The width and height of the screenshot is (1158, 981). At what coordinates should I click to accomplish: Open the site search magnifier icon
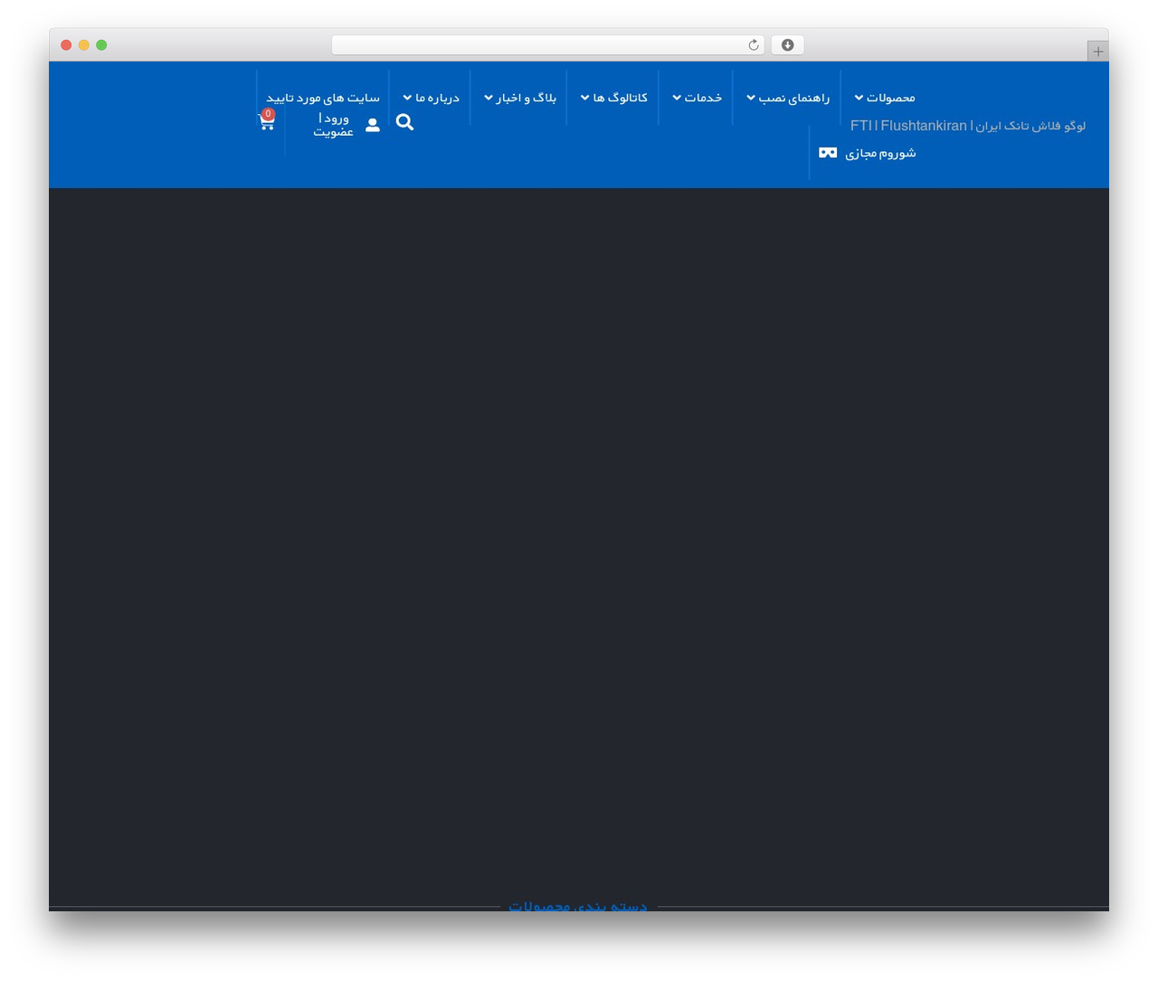pyautogui.click(x=404, y=122)
